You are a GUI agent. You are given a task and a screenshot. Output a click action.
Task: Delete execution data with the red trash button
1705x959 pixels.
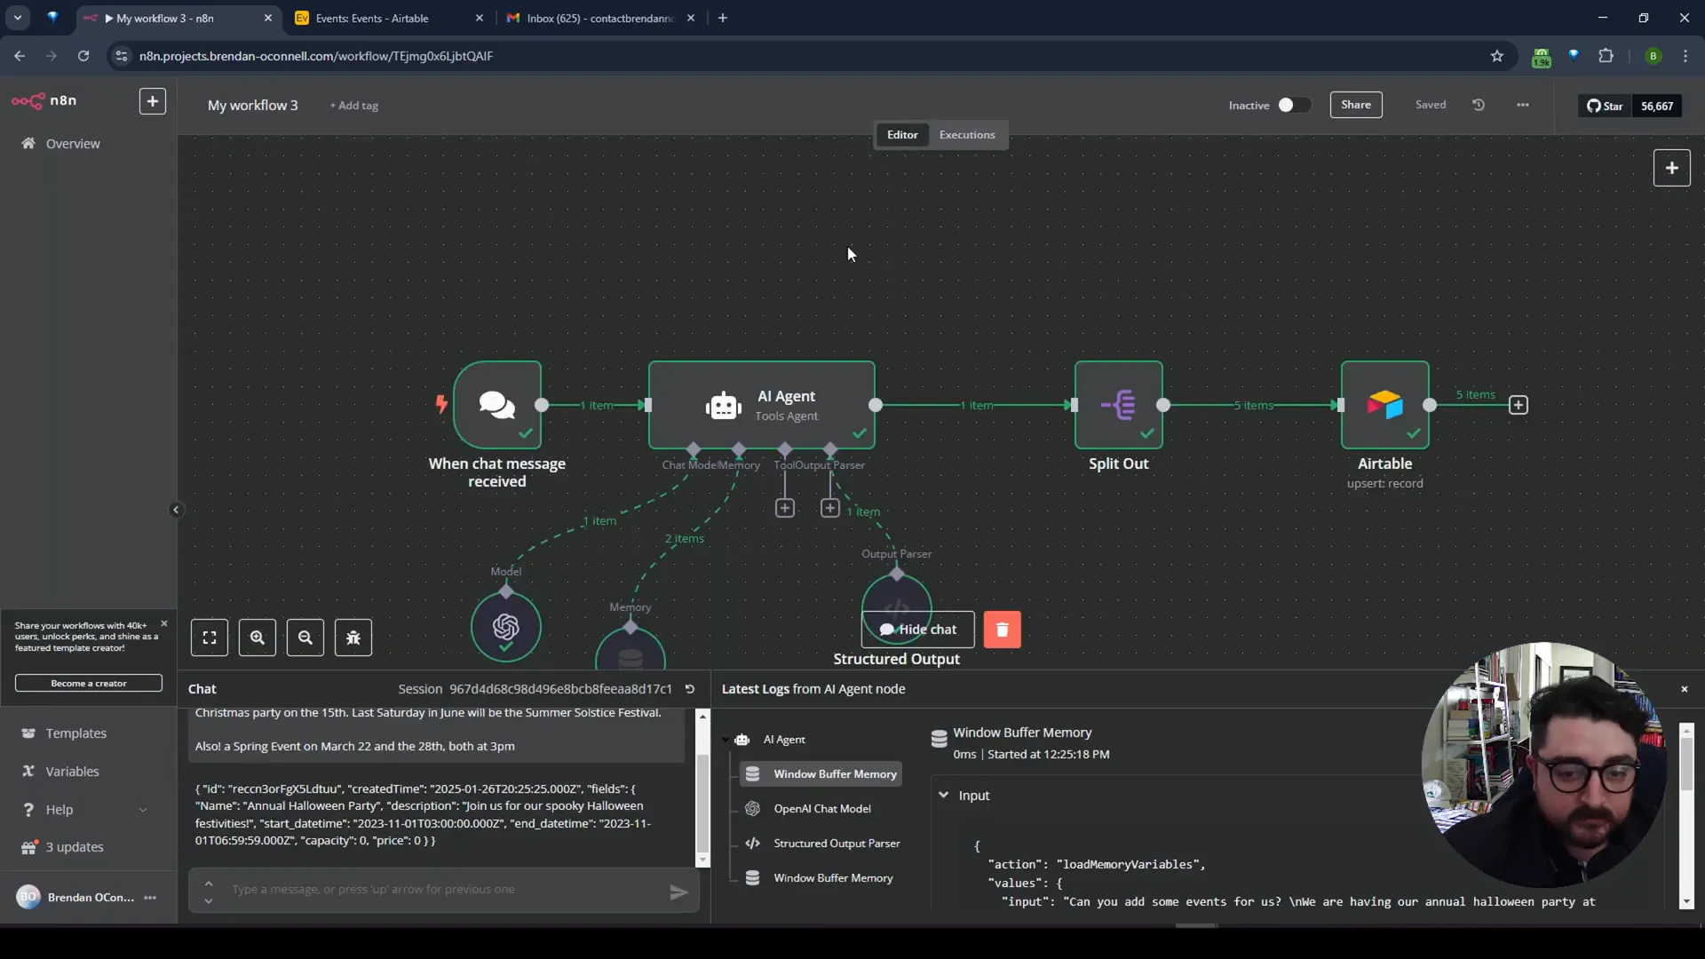(1002, 630)
